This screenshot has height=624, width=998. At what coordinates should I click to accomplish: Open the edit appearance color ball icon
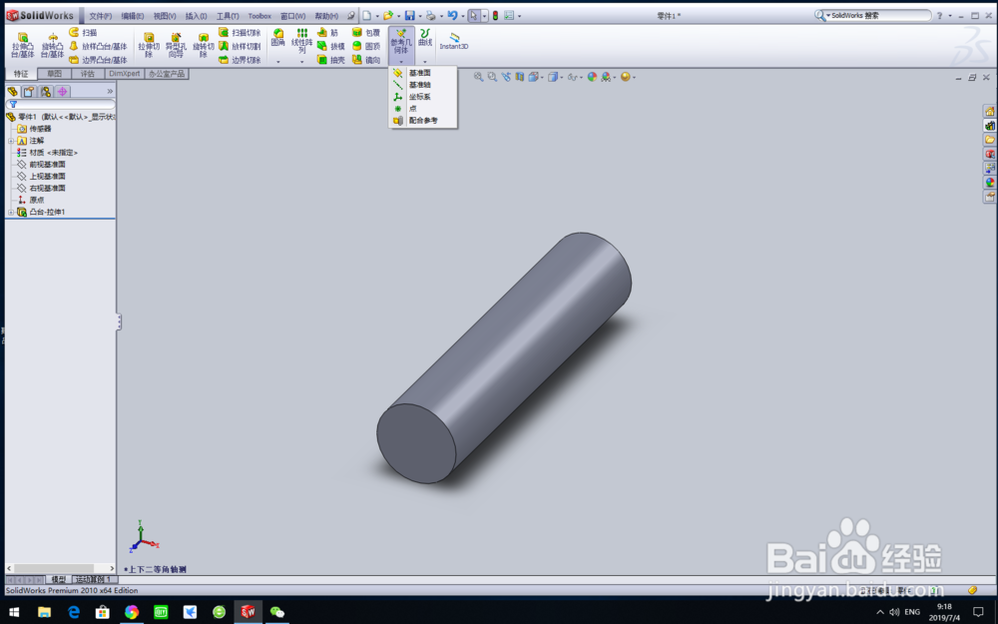592,77
